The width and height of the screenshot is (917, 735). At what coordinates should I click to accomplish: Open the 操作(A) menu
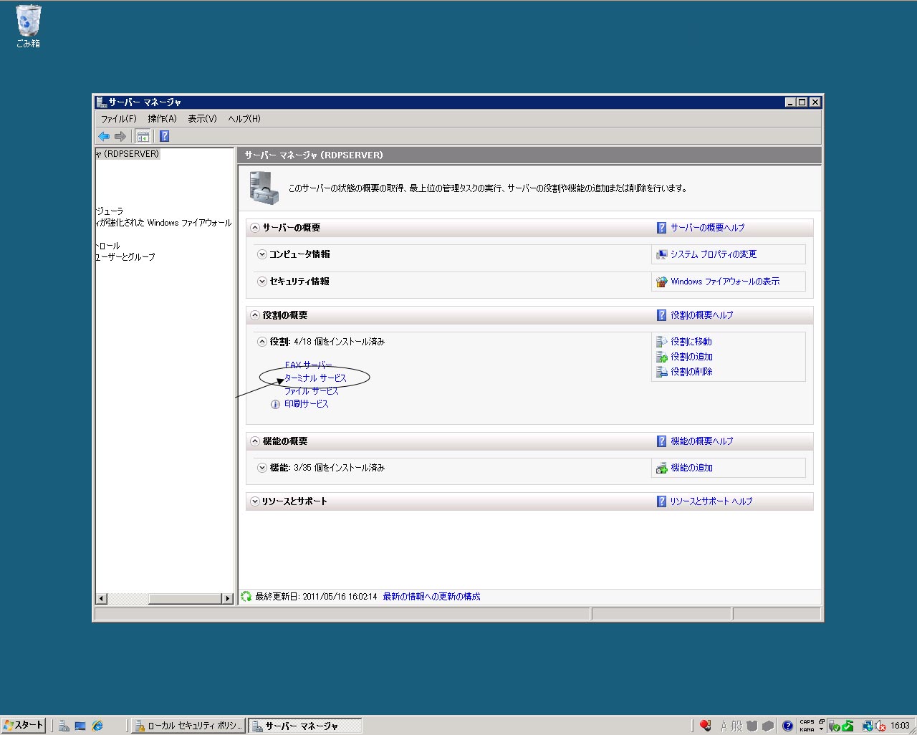click(x=162, y=119)
